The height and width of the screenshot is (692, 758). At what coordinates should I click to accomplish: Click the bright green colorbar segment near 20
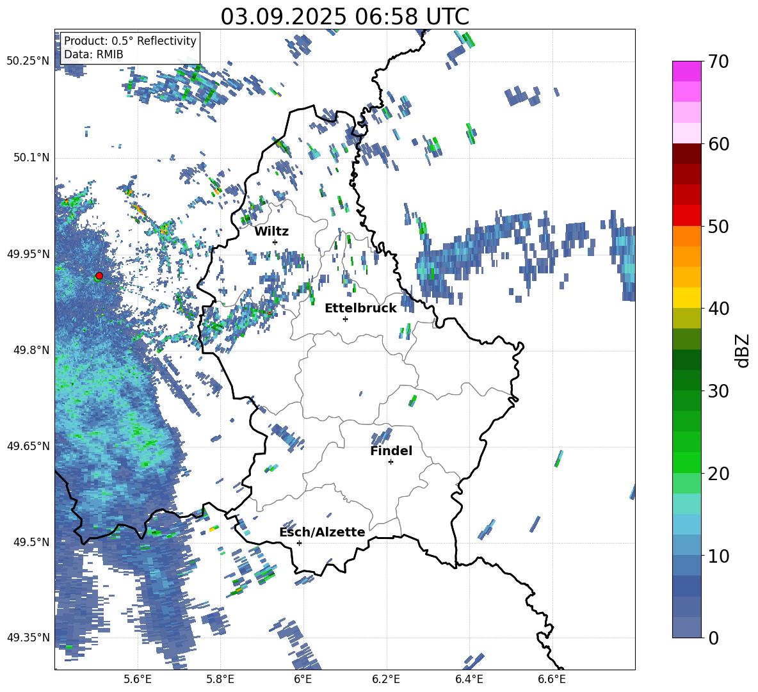click(x=686, y=462)
